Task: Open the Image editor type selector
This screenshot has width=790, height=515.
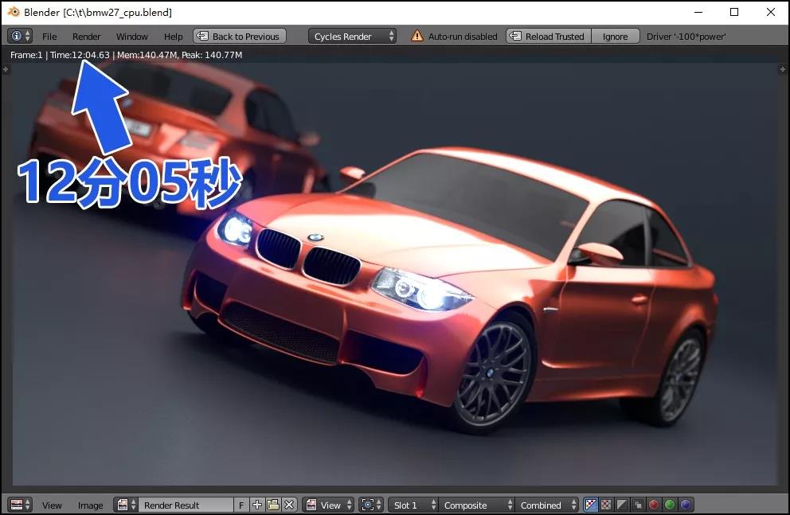Action: 20,505
